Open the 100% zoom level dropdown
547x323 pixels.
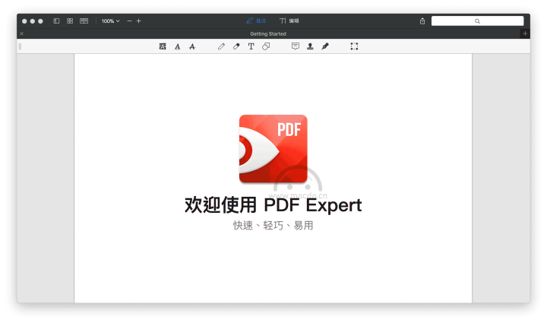[111, 21]
